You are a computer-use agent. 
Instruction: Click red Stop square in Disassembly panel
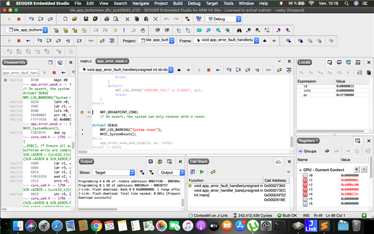click(54, 73)
